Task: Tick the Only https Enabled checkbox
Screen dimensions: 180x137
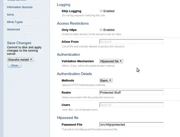Action: point(101,30)
